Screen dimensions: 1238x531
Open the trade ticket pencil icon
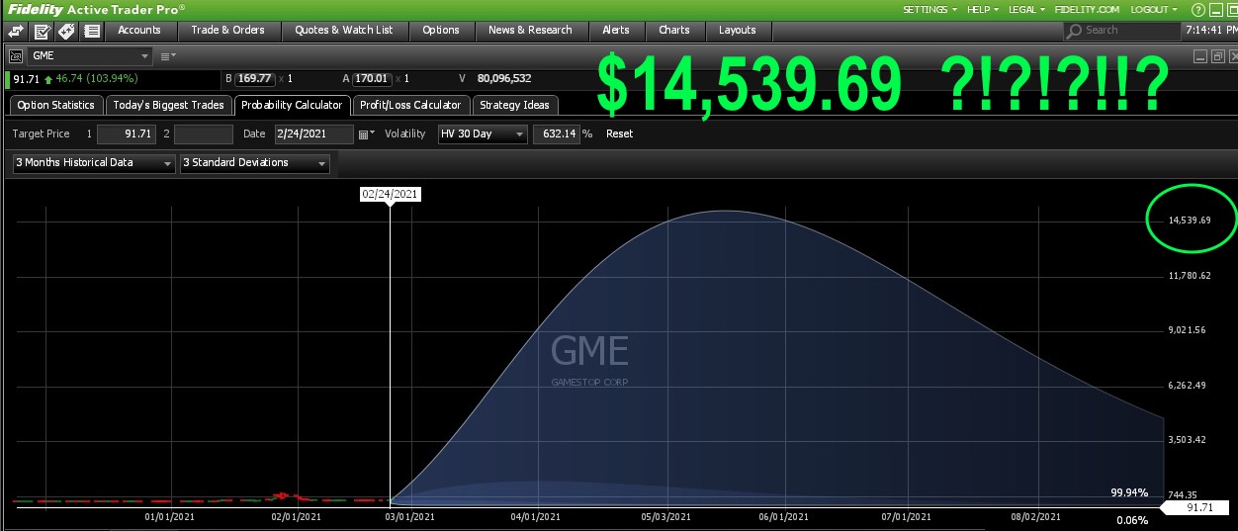point(42,31)
